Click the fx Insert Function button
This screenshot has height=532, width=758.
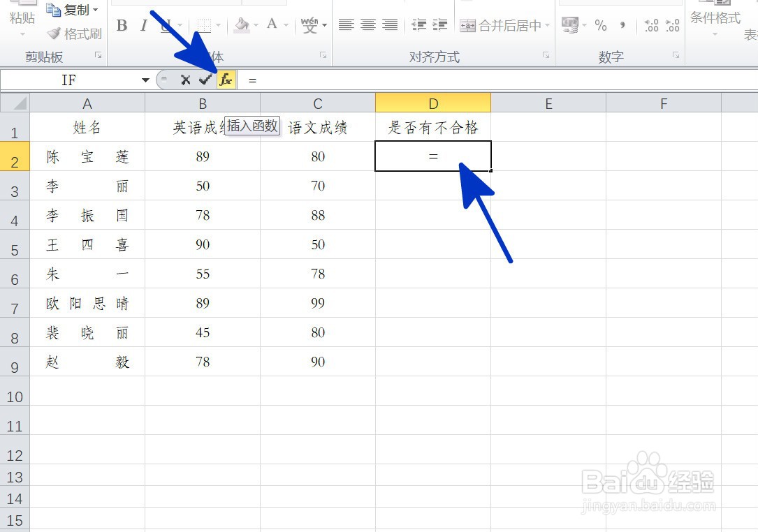pos(226,80)
